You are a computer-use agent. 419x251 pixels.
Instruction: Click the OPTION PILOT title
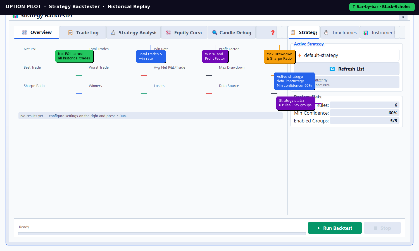23,6
